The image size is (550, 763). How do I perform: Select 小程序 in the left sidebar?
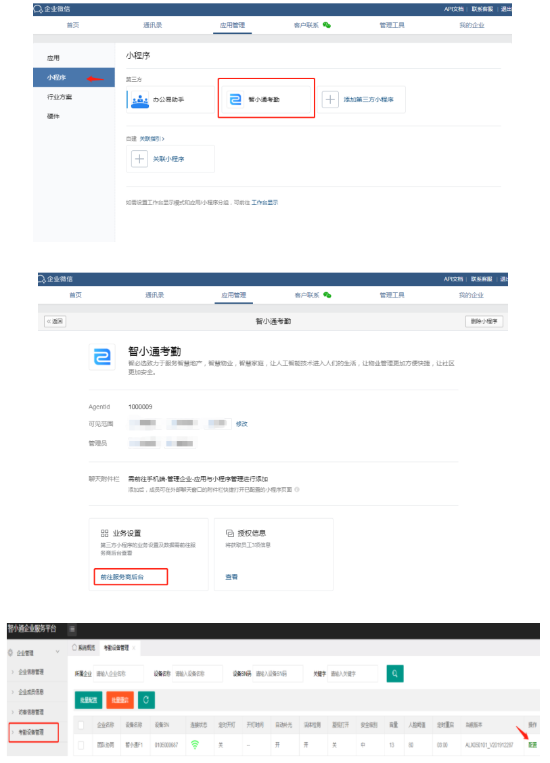click(74, 77)
